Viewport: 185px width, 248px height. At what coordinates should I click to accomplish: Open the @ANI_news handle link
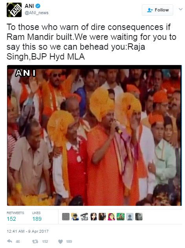37,13
